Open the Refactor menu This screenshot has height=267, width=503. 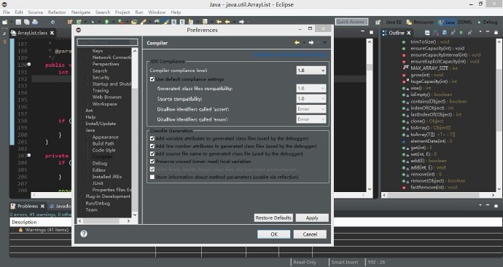(57, 12)
